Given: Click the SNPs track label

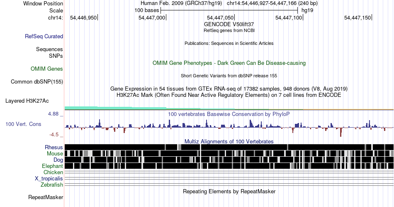Looking at the screenshot, I should point(56,56).
